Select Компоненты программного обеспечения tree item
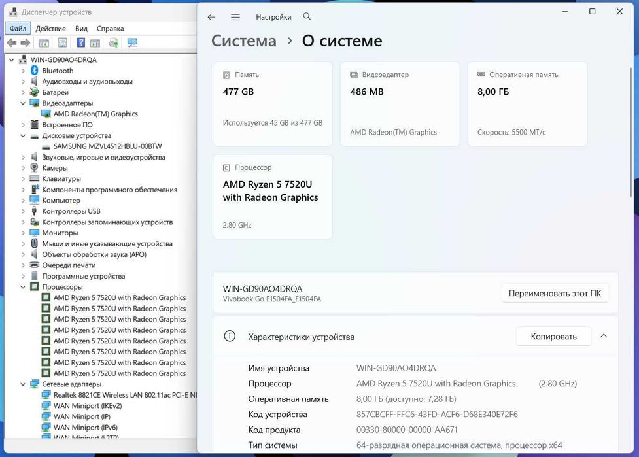This screenshot has height=457, width=639. coord(110,190)
